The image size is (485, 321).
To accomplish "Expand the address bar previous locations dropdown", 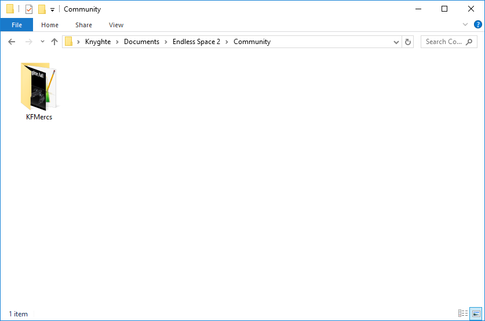I will point(396,42).
